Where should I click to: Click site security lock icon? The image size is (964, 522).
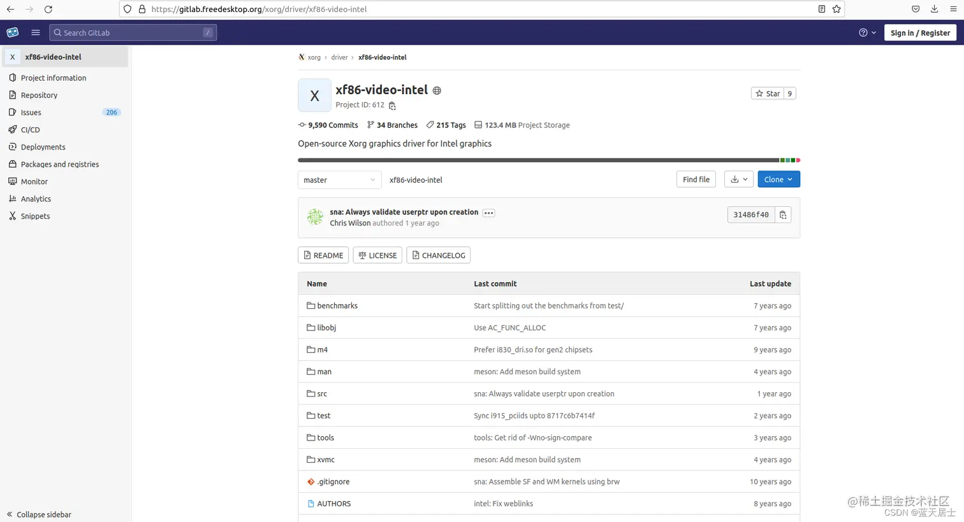pyautogui.click(x=142, y=9)
